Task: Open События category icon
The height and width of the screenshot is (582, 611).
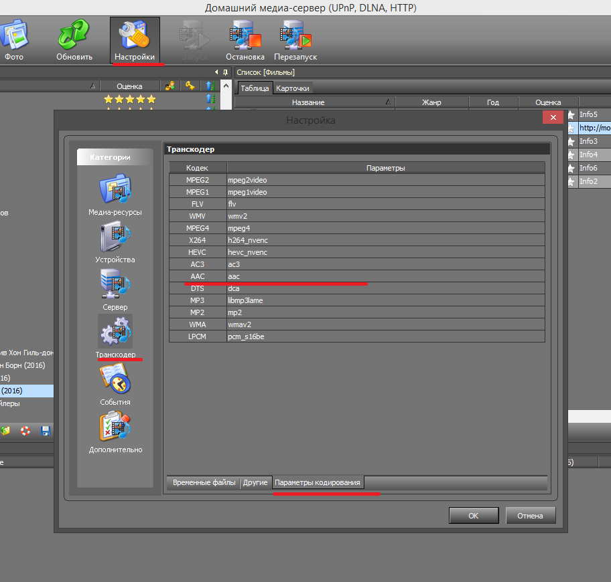Action: pos(115,380)
